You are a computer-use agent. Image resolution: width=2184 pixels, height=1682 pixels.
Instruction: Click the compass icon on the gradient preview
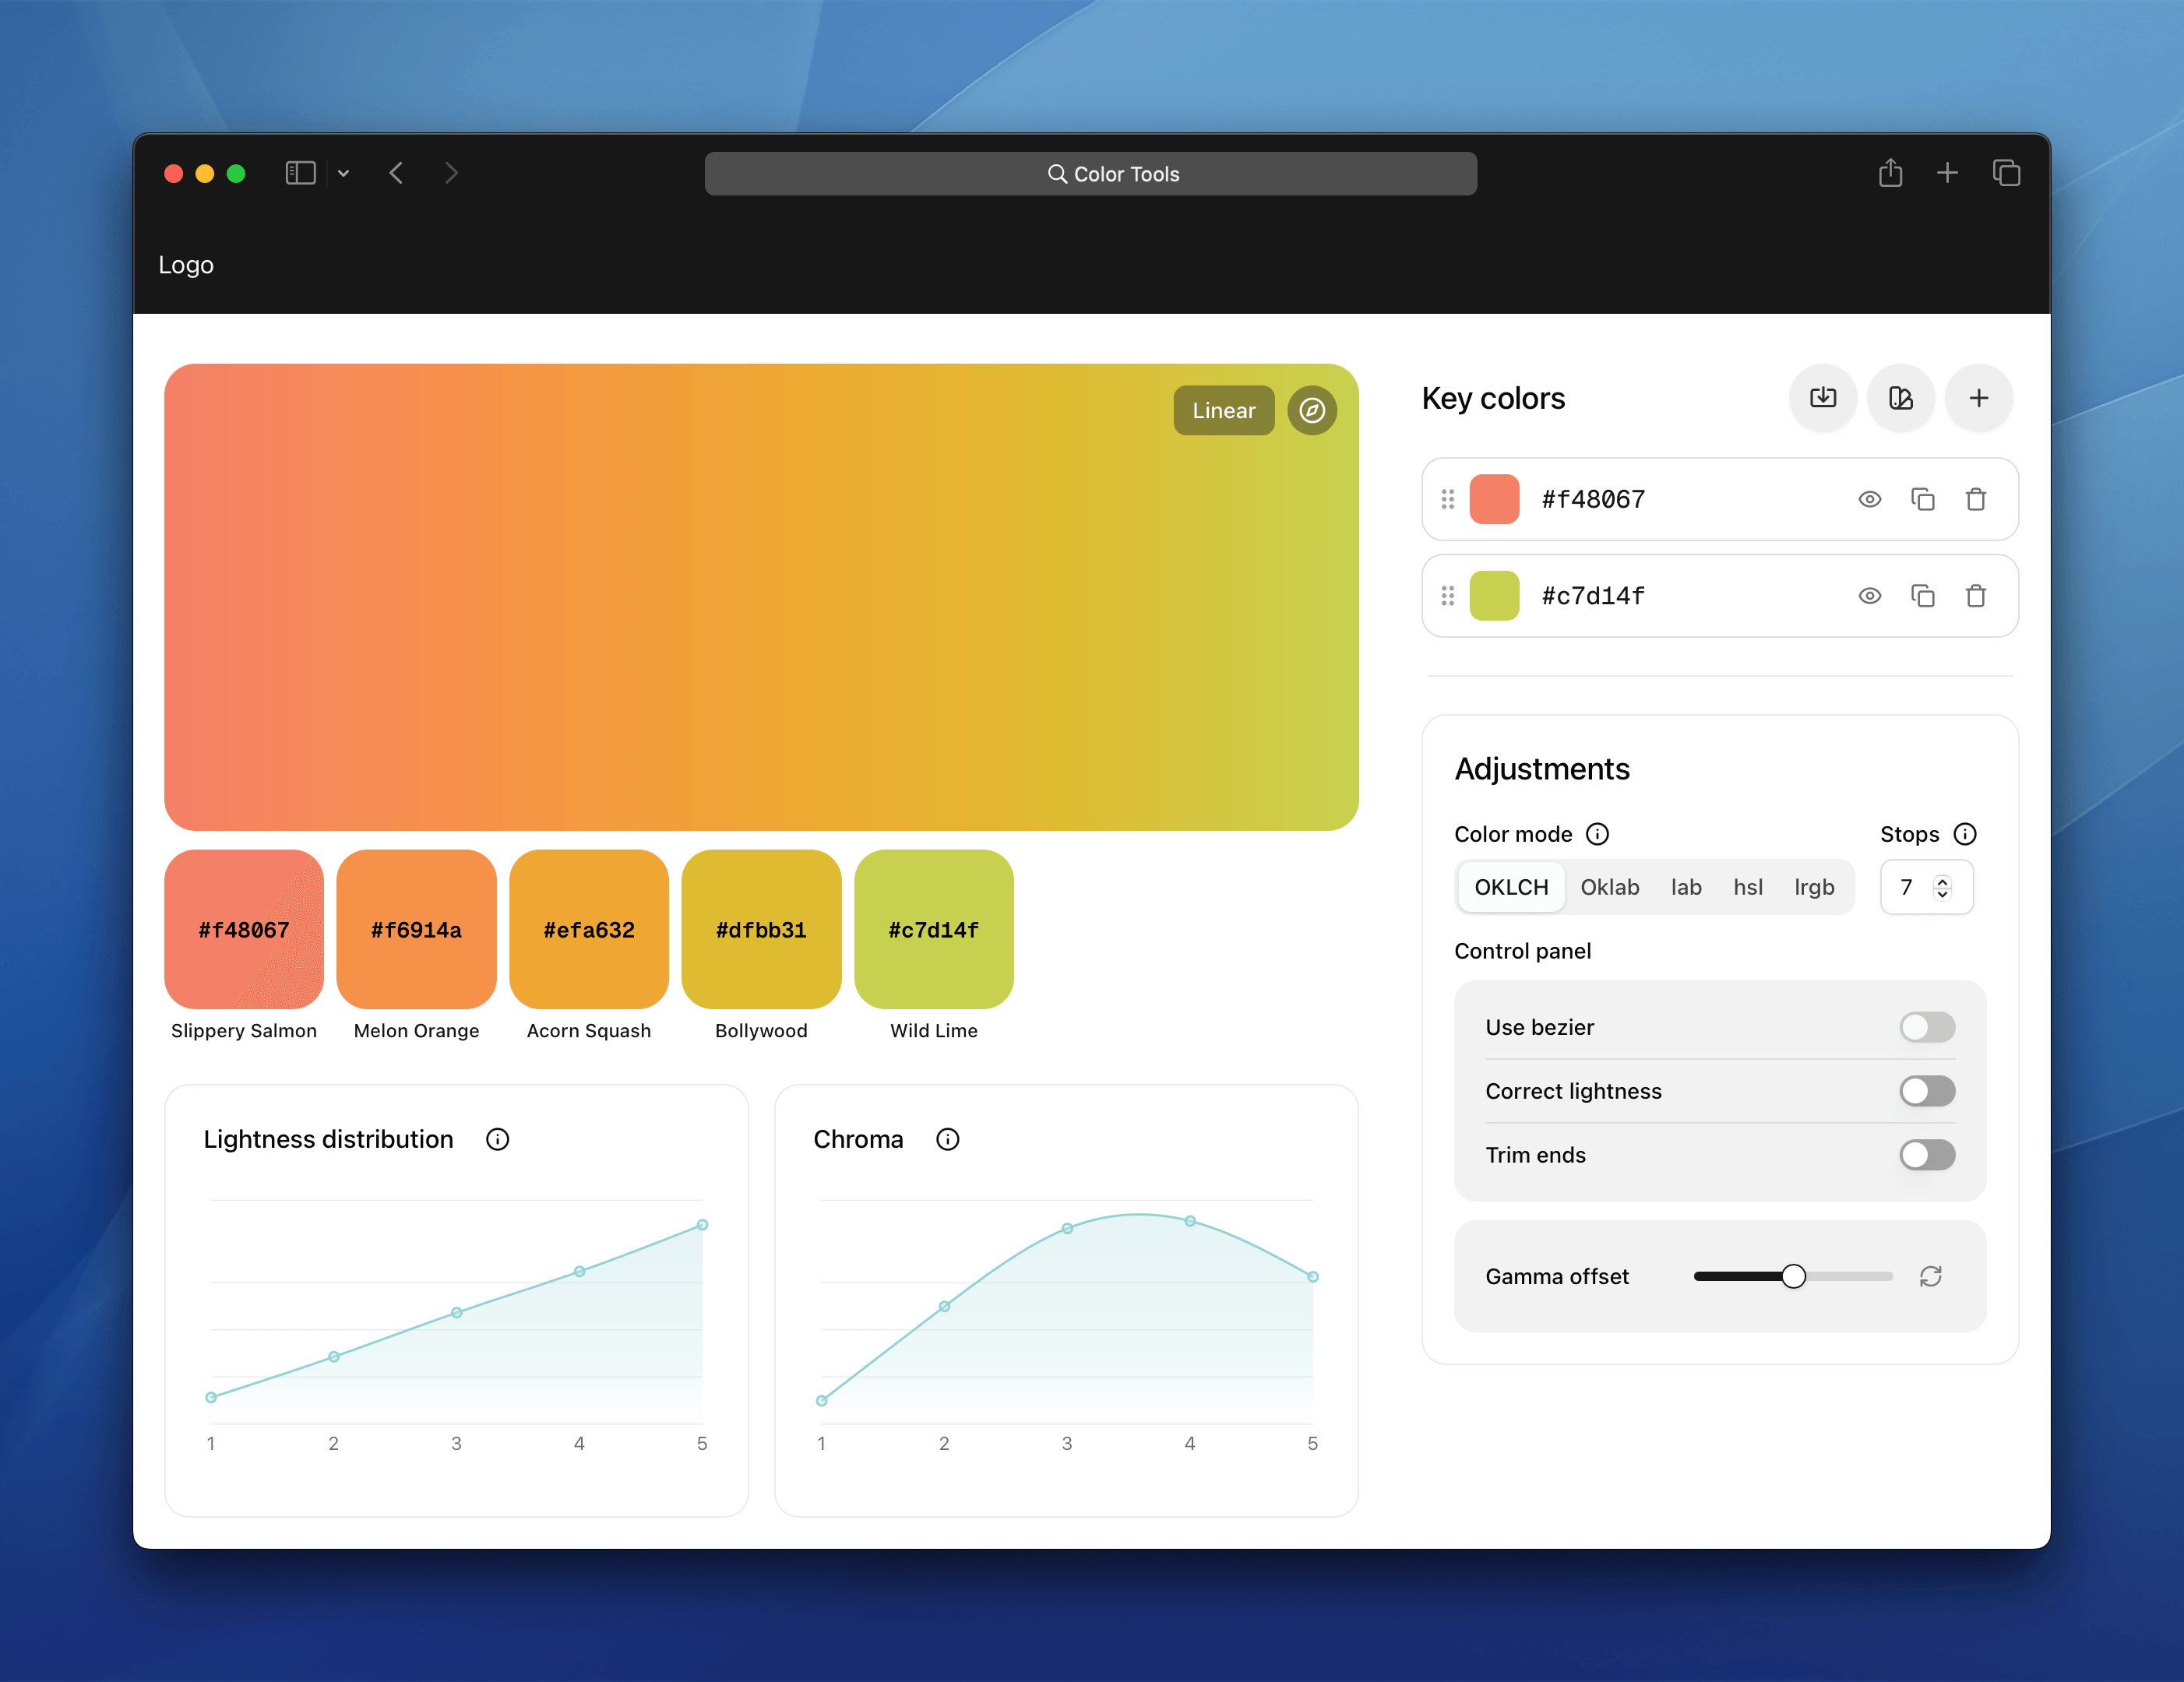click(x=1312, y=410)
